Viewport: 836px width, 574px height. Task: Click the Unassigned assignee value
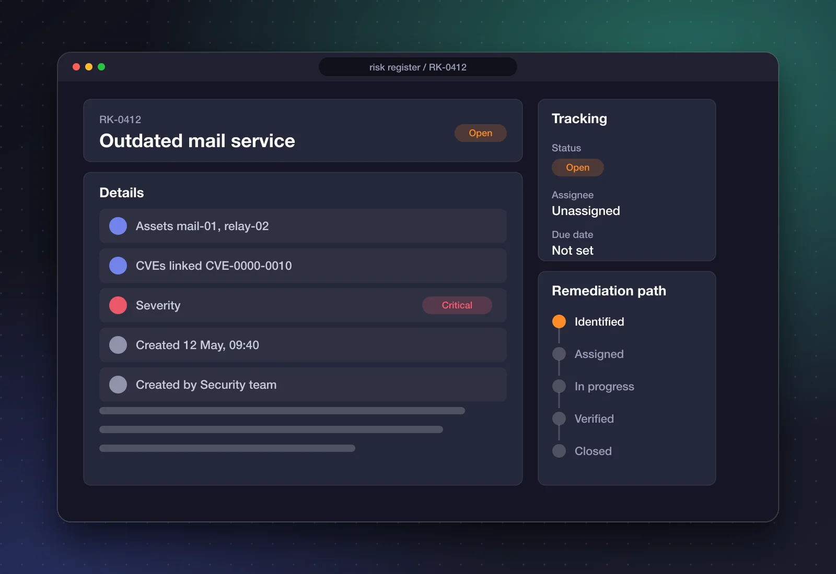pyautogui.click(x=586, y=211)
